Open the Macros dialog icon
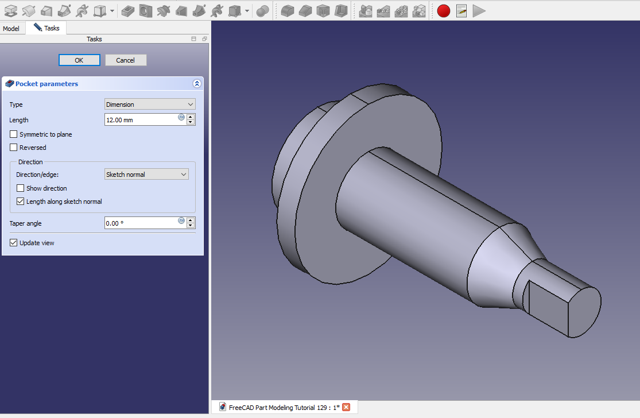 click(461, 10)
